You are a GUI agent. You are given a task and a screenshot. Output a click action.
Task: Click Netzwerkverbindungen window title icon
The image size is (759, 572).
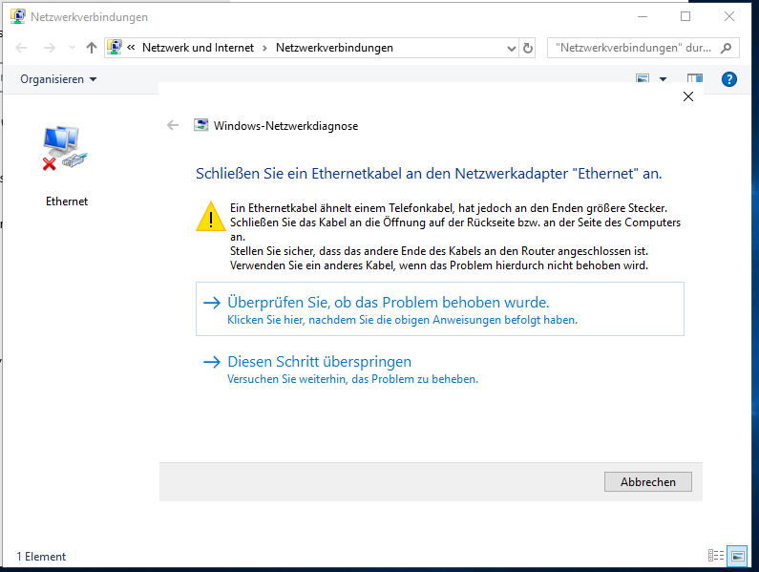(17, 16)
